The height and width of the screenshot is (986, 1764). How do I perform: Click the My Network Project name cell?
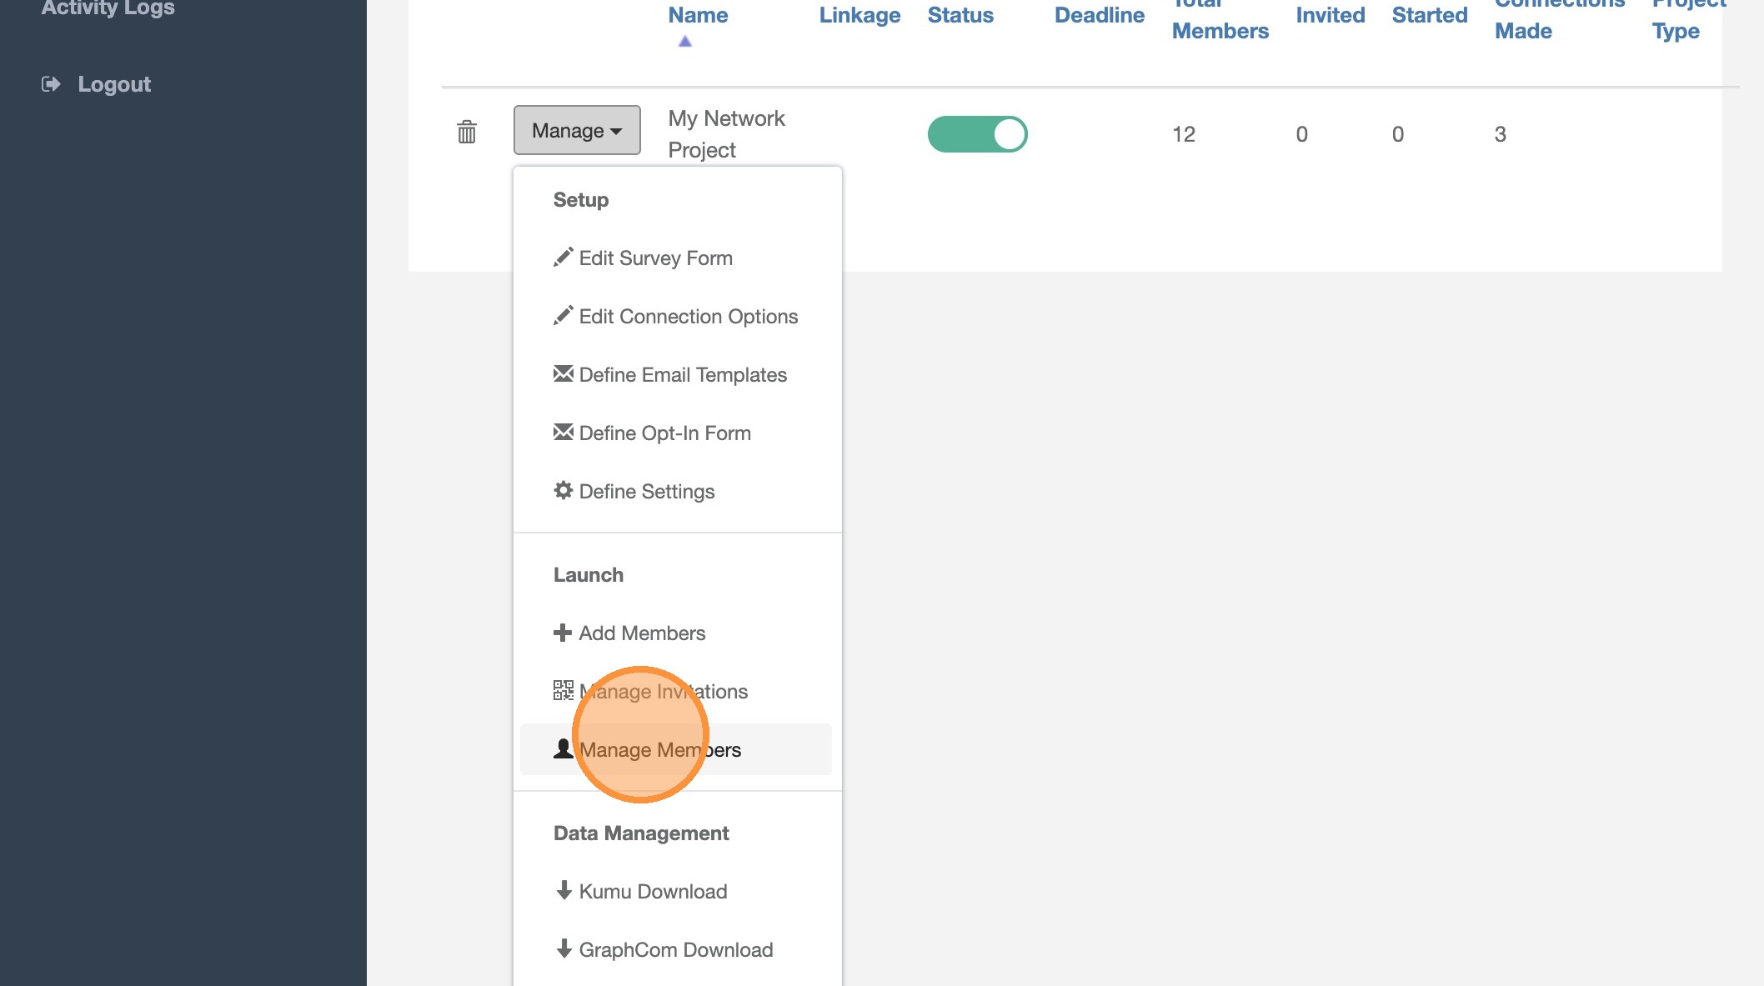pos(726,134)
